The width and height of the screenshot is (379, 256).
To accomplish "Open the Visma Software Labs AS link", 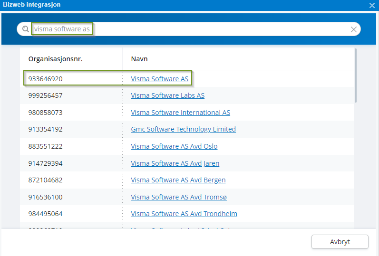I will [x=167, y=95].
